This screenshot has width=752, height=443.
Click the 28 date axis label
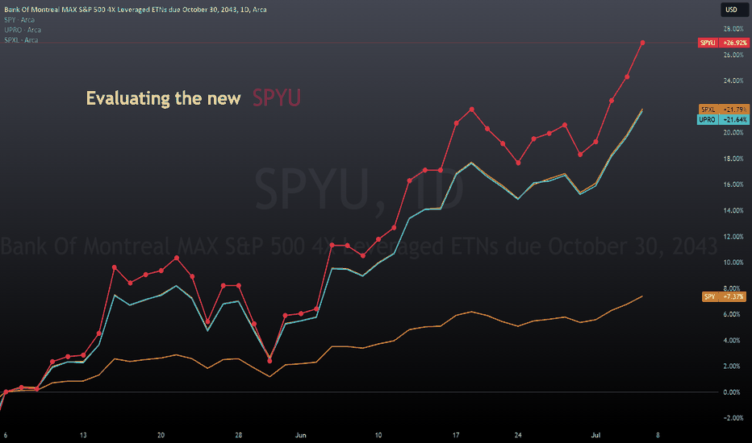(238, 435)
